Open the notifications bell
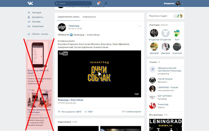The image size is (209, 131). (99, 3)
